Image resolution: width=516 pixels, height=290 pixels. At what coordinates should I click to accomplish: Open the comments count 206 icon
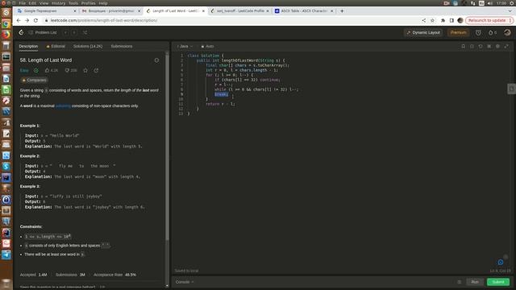point(71,70)
